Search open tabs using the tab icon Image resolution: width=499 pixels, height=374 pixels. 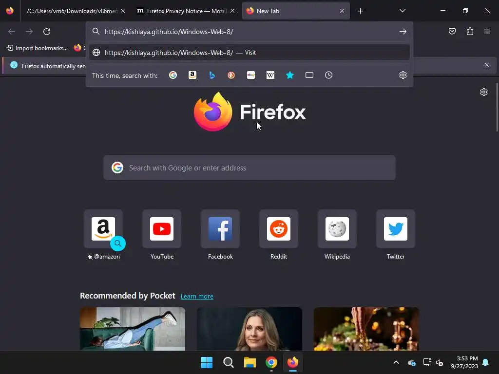coord(309,75)
